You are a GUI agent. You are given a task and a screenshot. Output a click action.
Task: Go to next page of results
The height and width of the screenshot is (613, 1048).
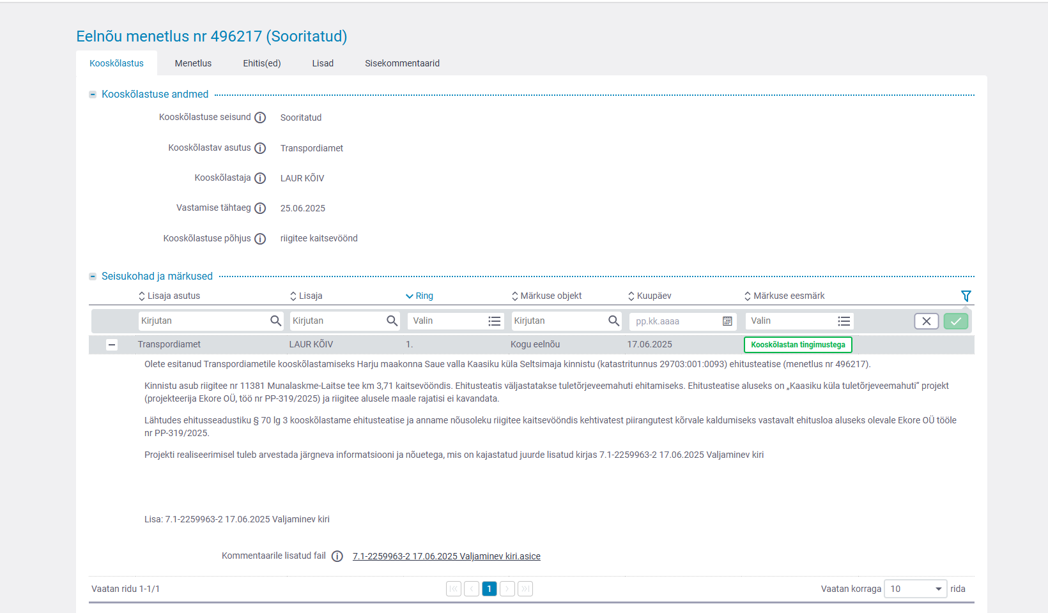point(507,589)
